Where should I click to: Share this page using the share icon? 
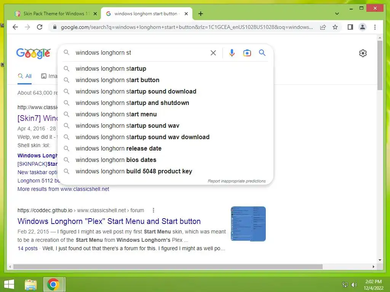coord(323,27)
